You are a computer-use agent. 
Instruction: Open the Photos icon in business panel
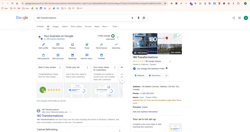tap(72, 45)
